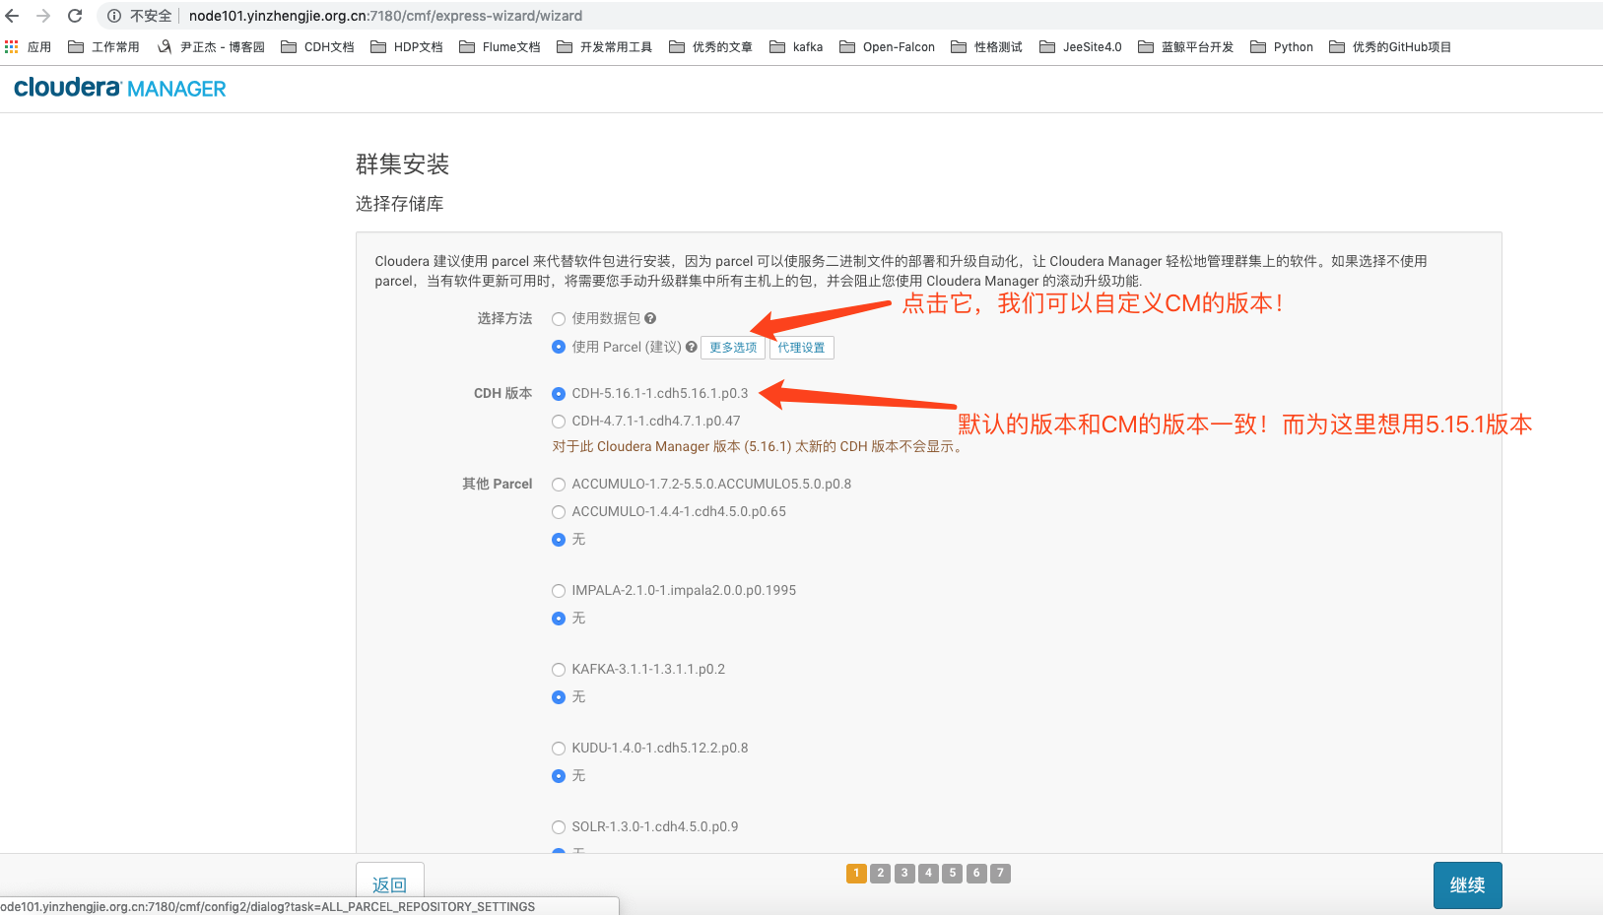Open the 开发常用工具 bookmark folder

pos(604,46)
